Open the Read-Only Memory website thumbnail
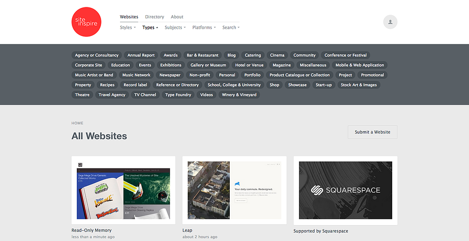 click(x=123, y=190)
